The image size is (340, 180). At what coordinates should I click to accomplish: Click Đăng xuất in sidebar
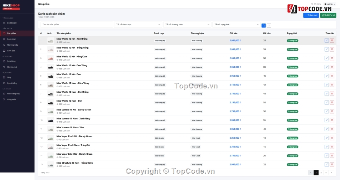pyautogui.click(x=17, y=99)
